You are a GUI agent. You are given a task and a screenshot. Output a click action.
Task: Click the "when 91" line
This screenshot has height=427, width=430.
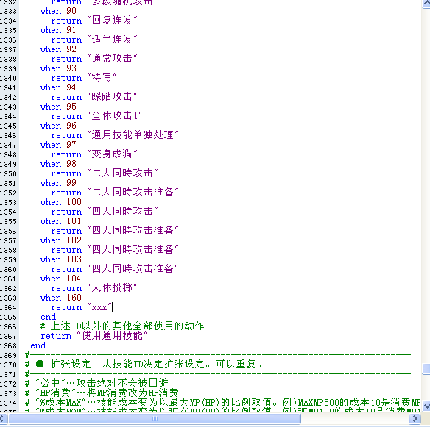tap(58, 30)
